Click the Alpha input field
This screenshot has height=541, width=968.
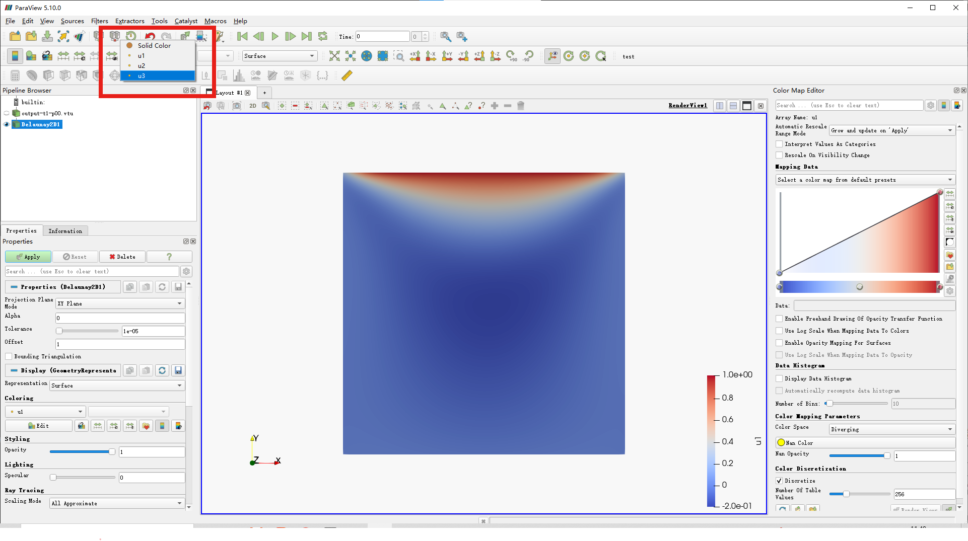pos(120,318)
